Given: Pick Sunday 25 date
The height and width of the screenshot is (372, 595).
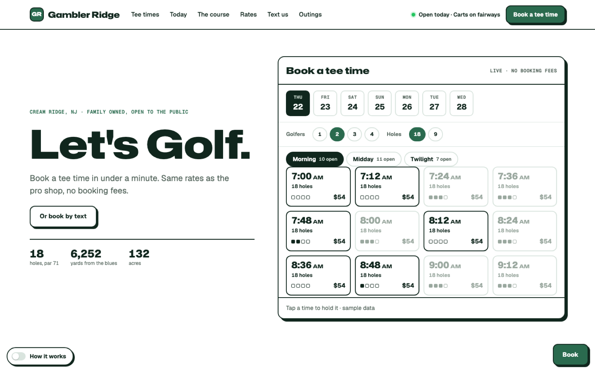Looking at the screenshot, I should [x=380, y=103].
